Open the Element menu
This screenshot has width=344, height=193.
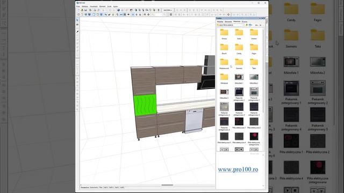click(103, 6)
